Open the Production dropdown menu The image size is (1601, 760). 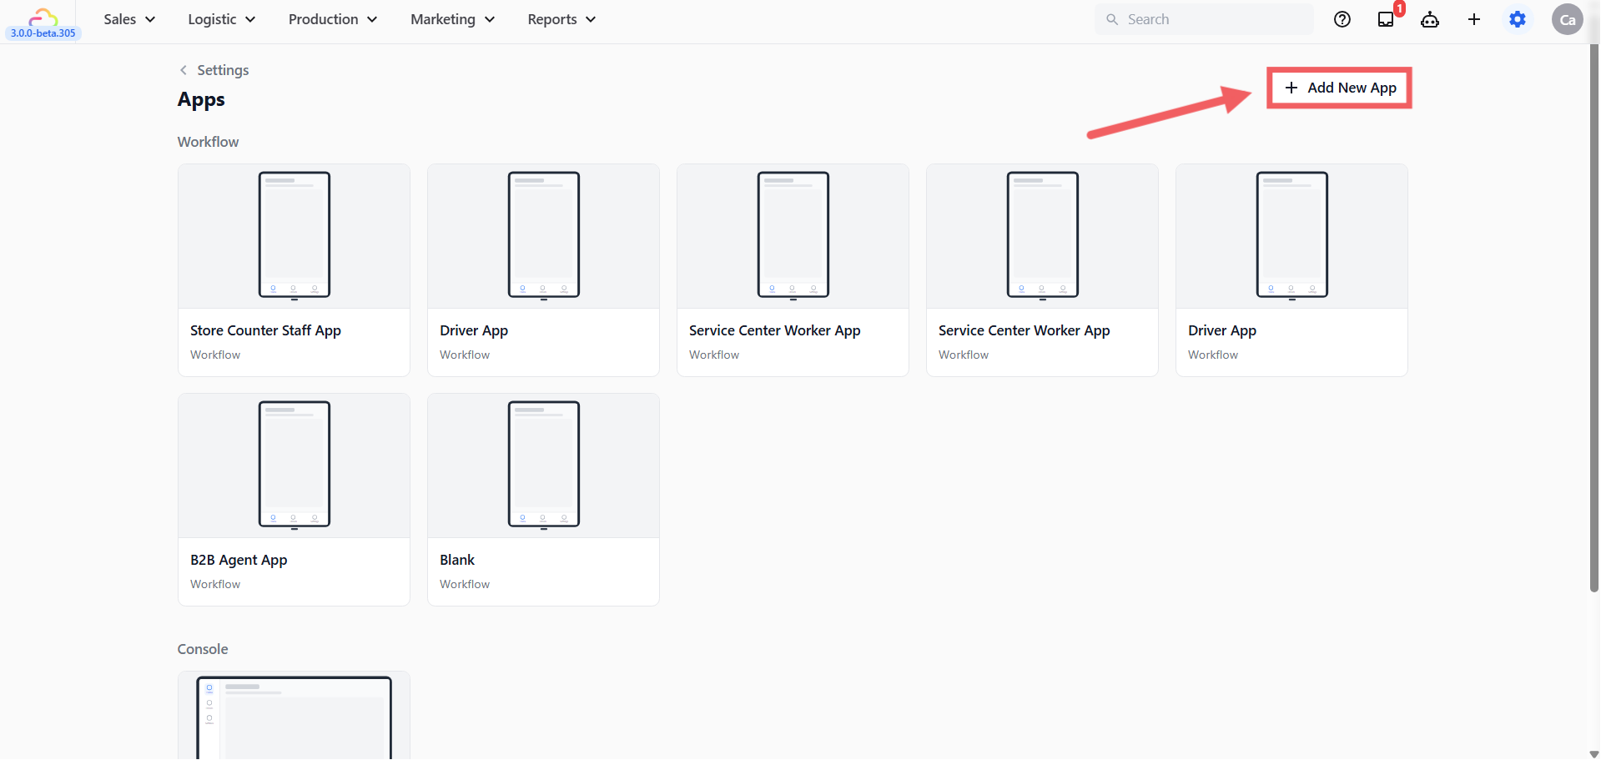click(x=332, y=19)
